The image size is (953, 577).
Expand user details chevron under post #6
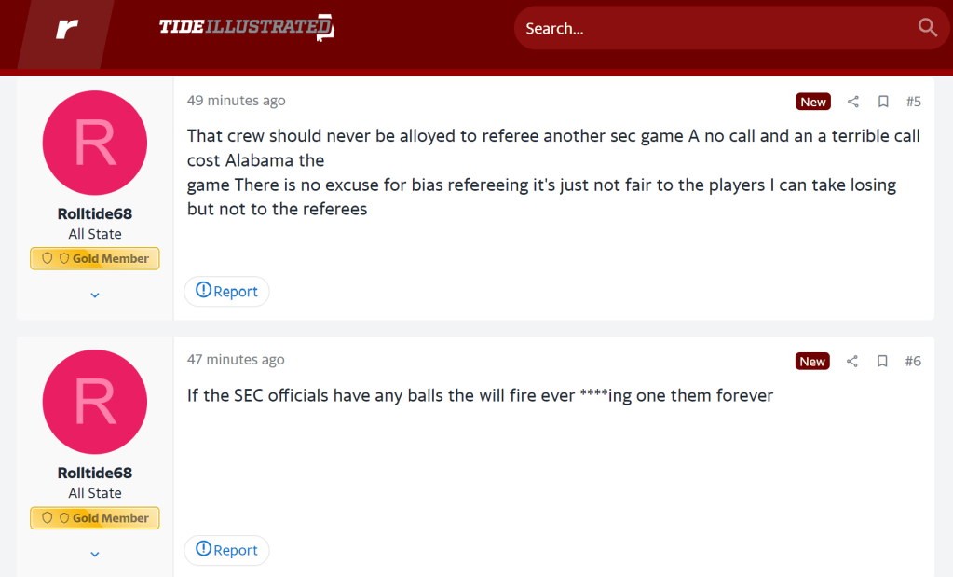click(x=95, y=554)
